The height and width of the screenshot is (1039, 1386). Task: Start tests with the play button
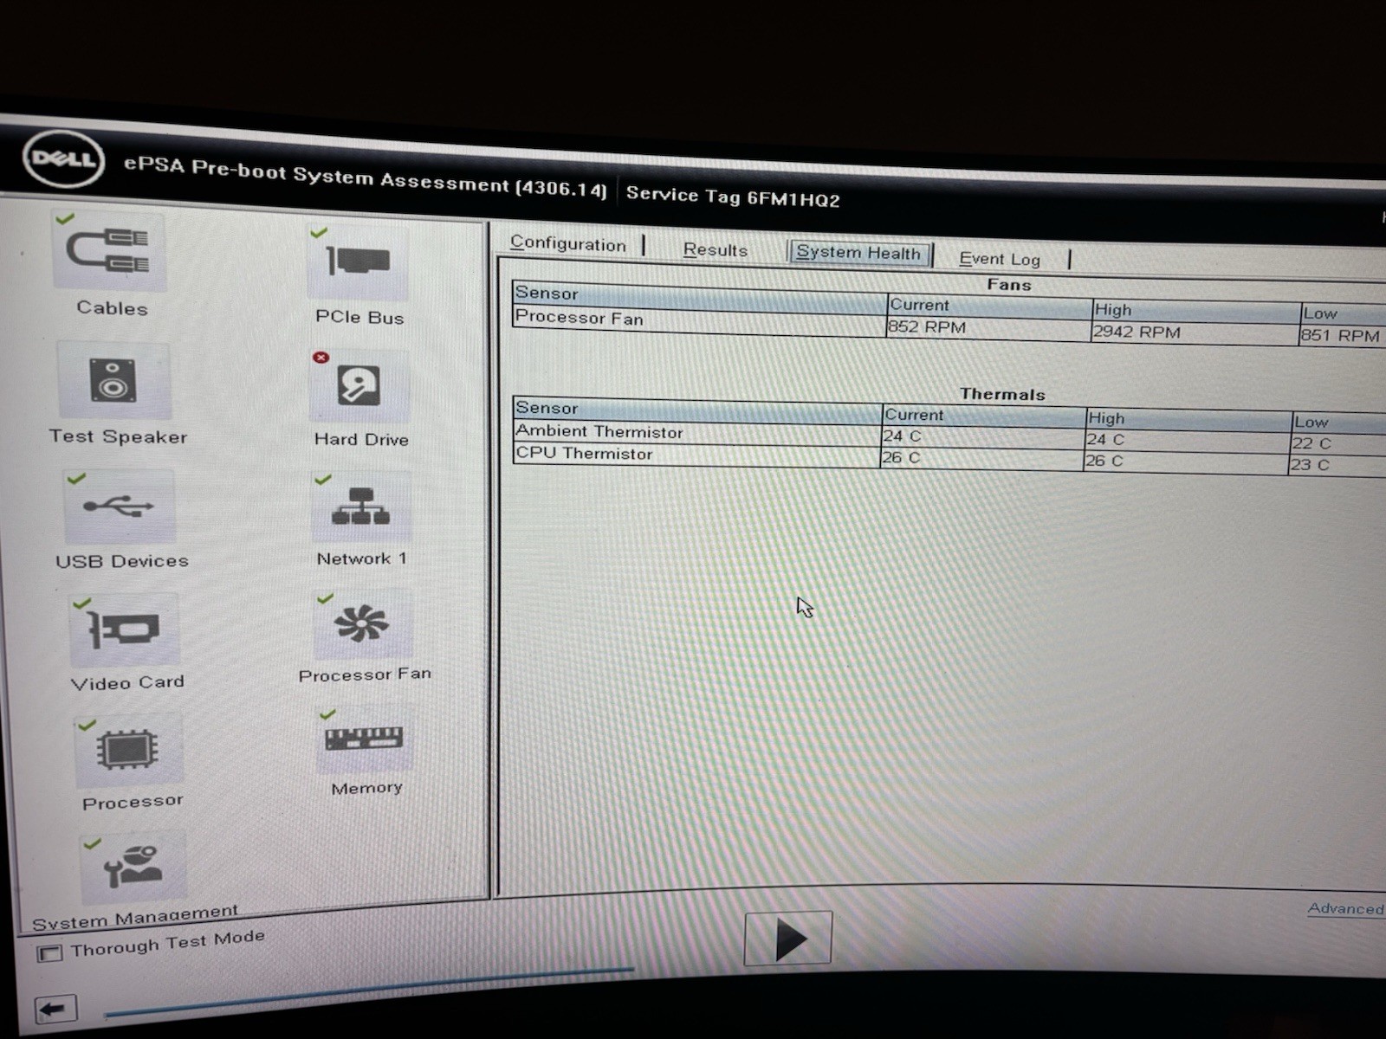[788, 939]
